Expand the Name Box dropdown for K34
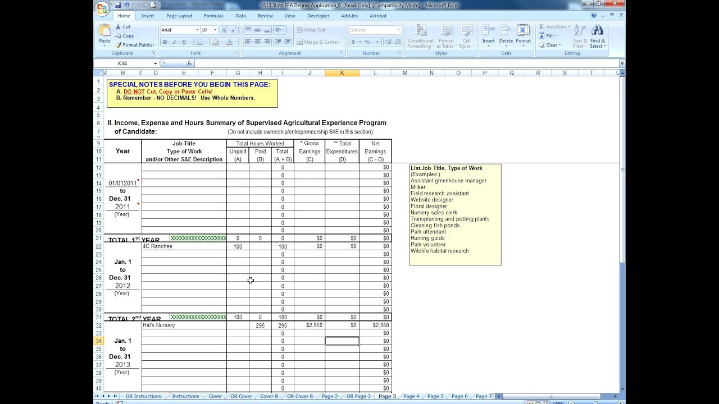The image size is (719, 404). pos(156,63)
